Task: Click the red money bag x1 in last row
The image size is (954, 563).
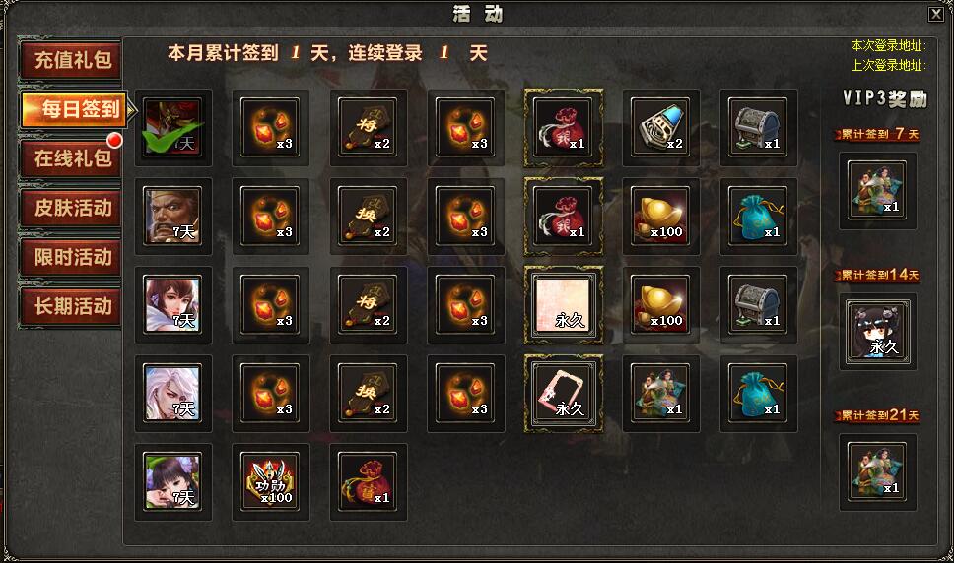Action: 368,481
